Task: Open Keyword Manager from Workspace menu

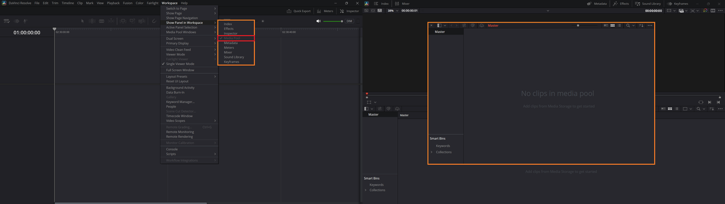Action: [x=189, y=102]
